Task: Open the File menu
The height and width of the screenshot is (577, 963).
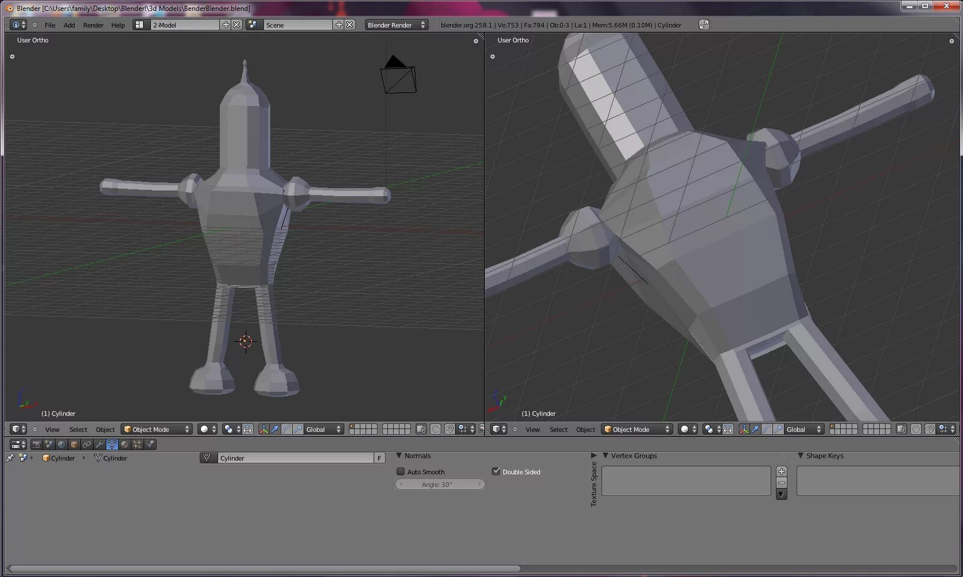Action: tap(50, 25)
